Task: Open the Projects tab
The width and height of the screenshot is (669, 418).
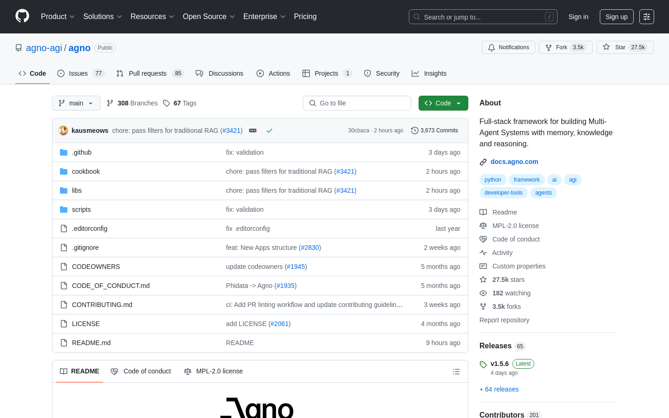Action: click(327, 73)
